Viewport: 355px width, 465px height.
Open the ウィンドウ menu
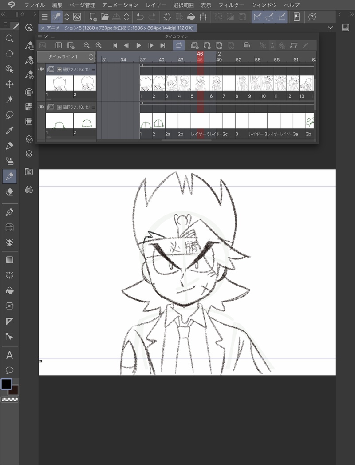[x=264, y=5]
